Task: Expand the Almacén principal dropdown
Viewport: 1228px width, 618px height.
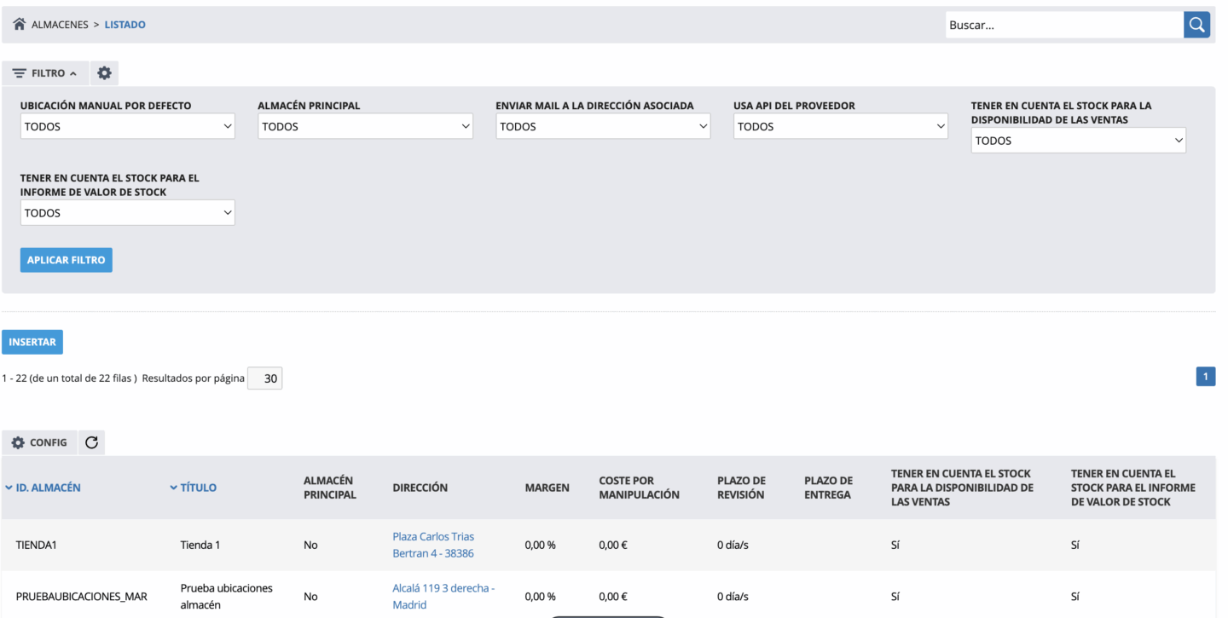Action: (x=365, y=126)
